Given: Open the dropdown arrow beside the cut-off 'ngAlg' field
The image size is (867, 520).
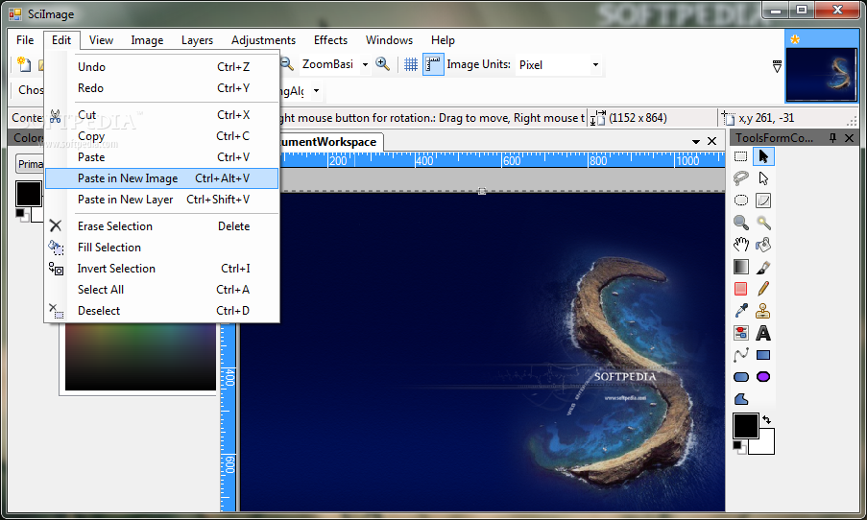Looking at the screenshot, I should point(316,90).
